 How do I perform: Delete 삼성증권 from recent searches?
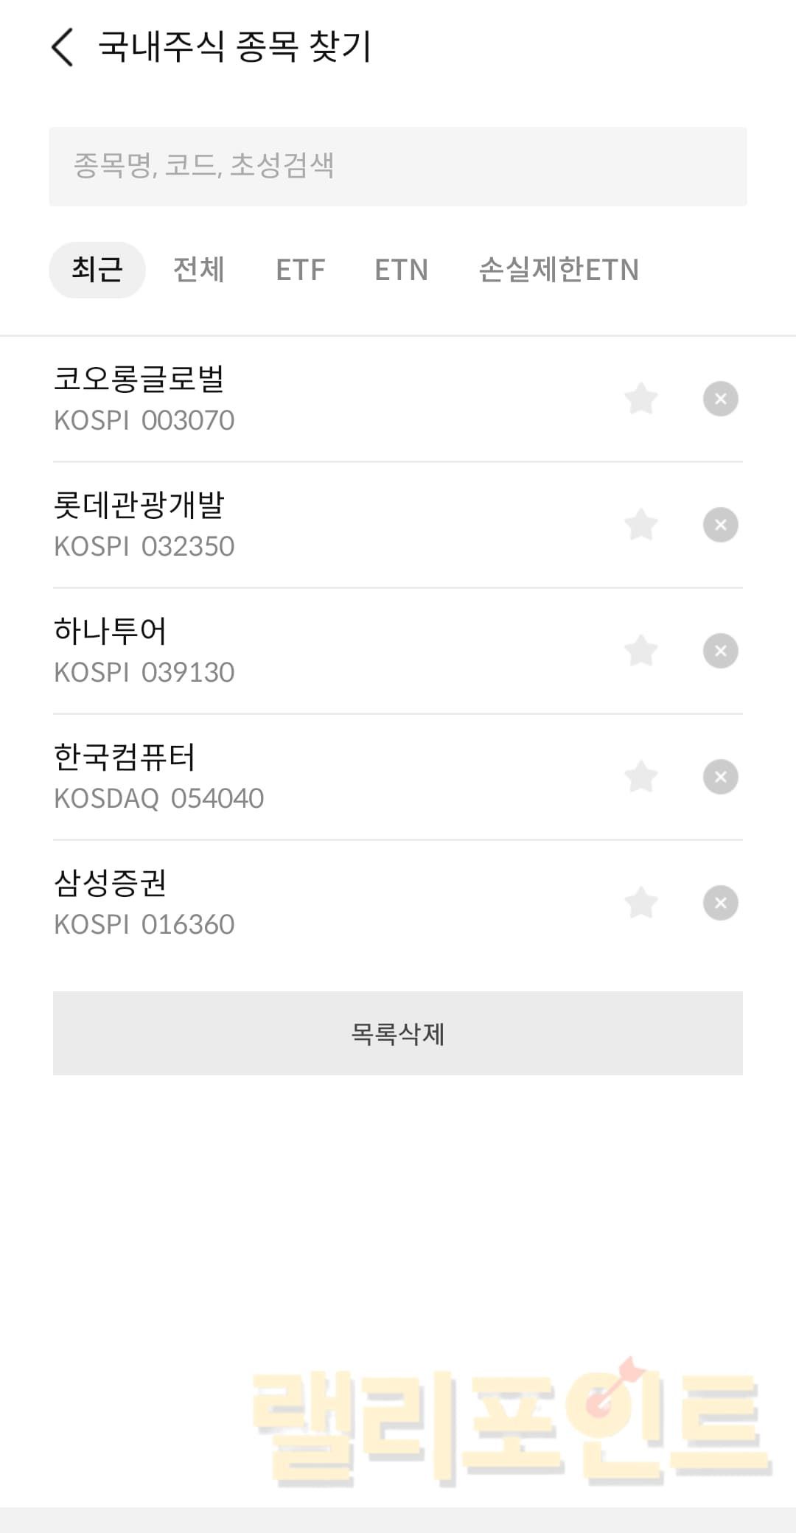coord(720,903)
